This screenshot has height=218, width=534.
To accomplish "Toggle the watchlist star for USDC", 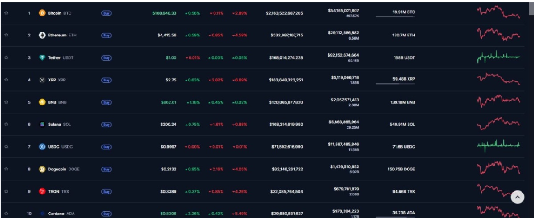I will 6,147.
